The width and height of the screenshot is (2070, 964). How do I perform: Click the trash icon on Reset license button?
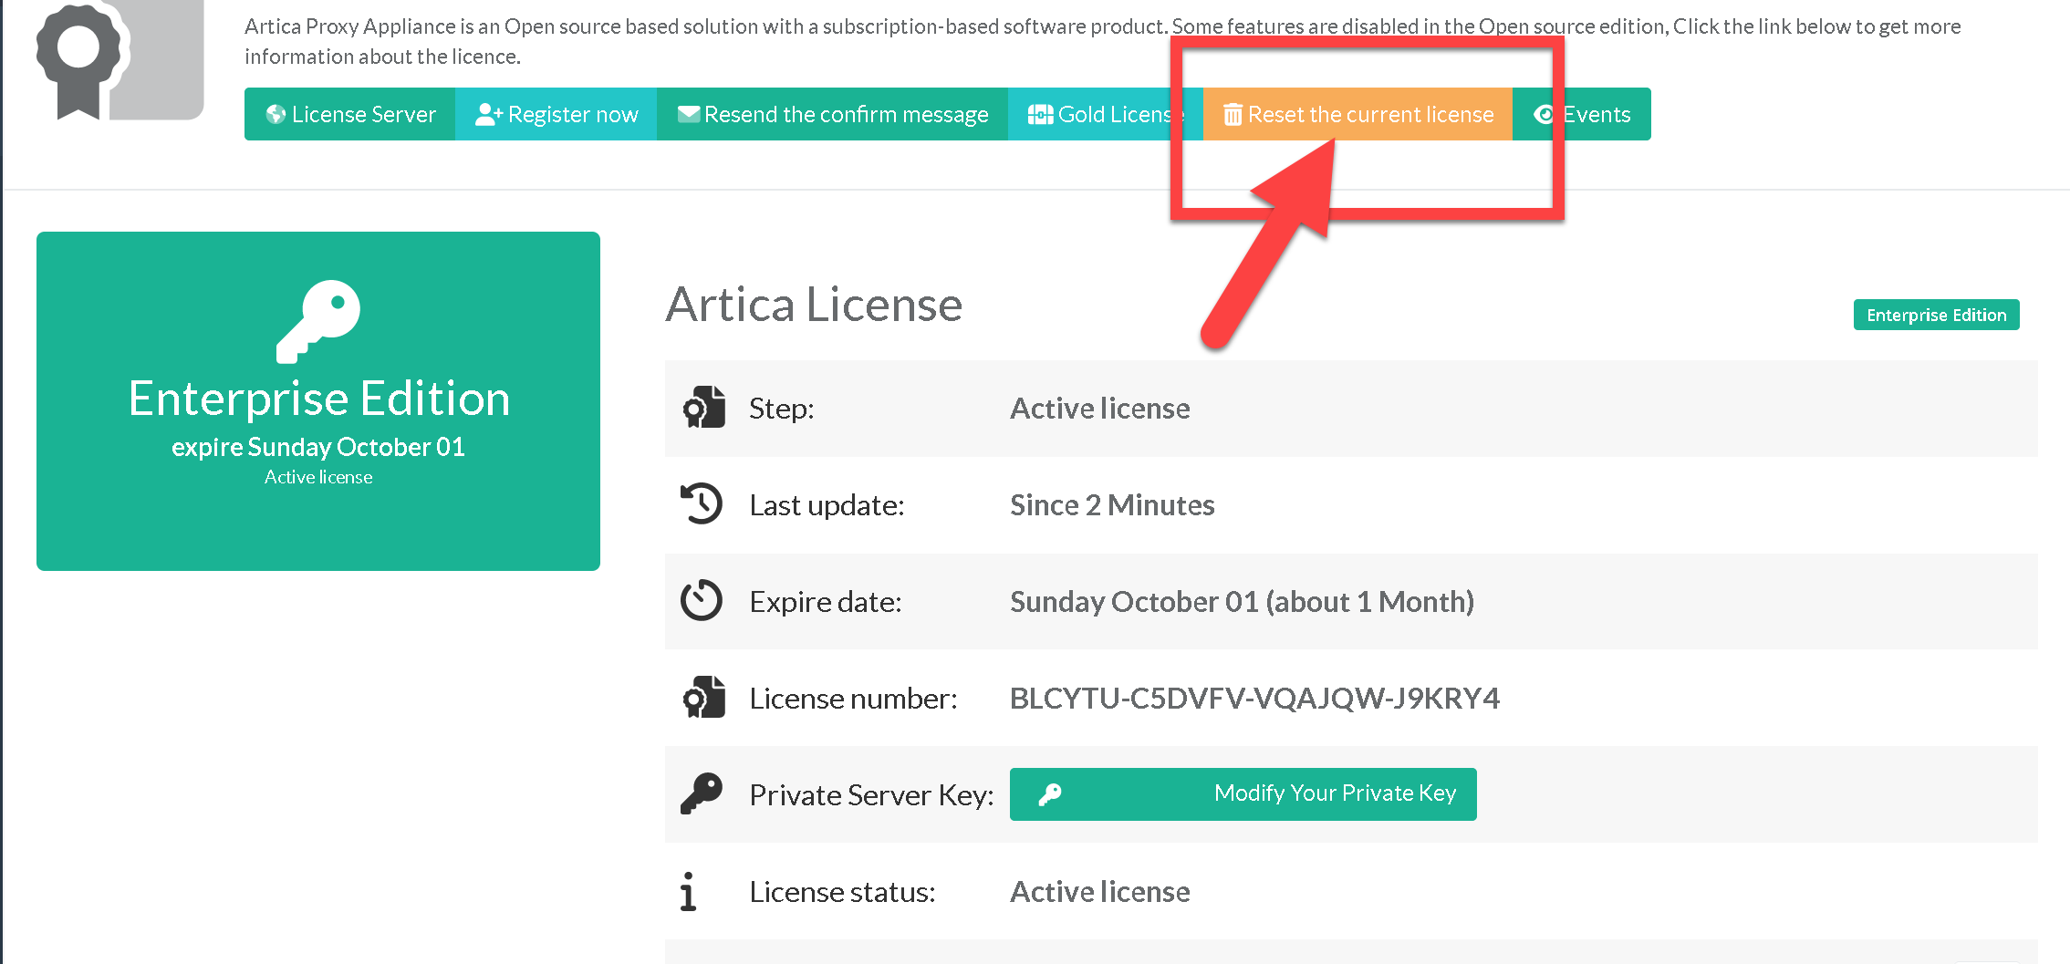(1233, 115)
